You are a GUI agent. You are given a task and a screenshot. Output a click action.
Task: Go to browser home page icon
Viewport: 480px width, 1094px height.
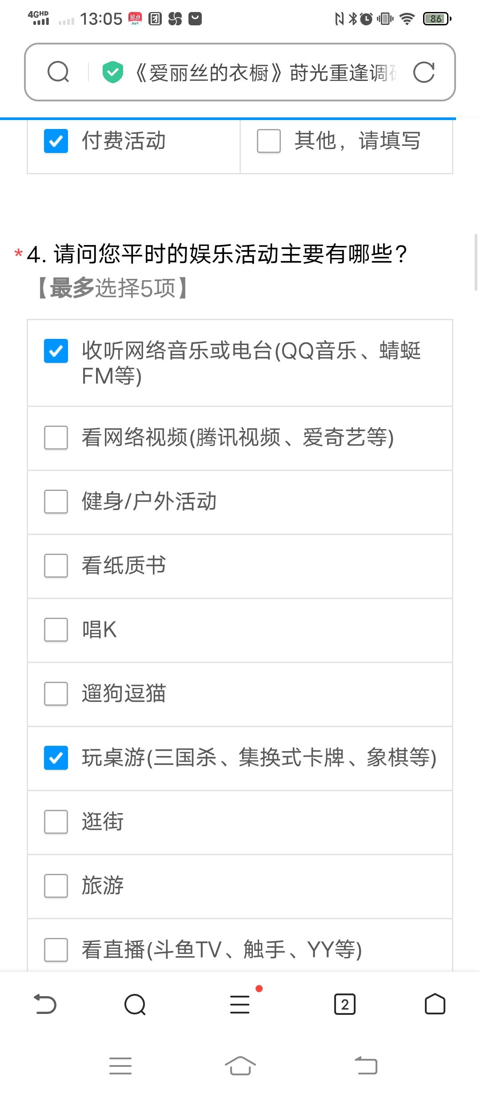pyautogui.click(x=435, y=1004)
